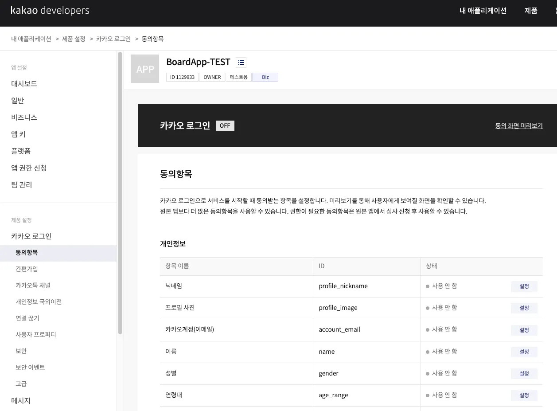Open 메시지 in the sidebar

click(21, 401)
